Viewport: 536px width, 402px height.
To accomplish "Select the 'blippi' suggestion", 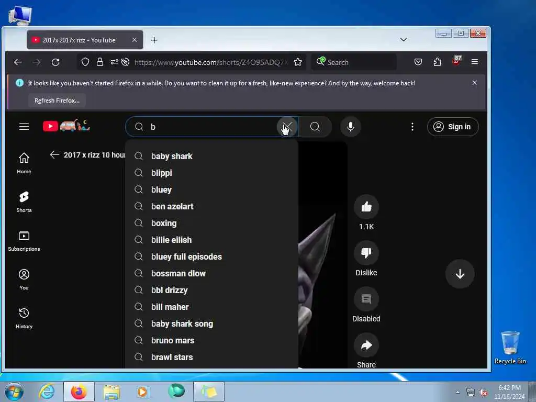I will point(212,173).
